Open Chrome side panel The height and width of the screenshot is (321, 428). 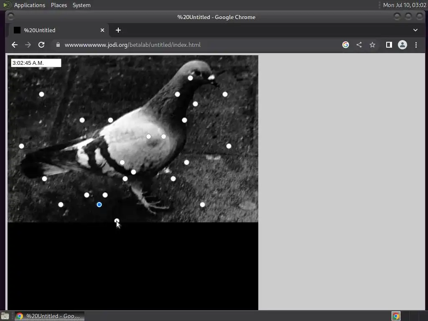point(389,45)
